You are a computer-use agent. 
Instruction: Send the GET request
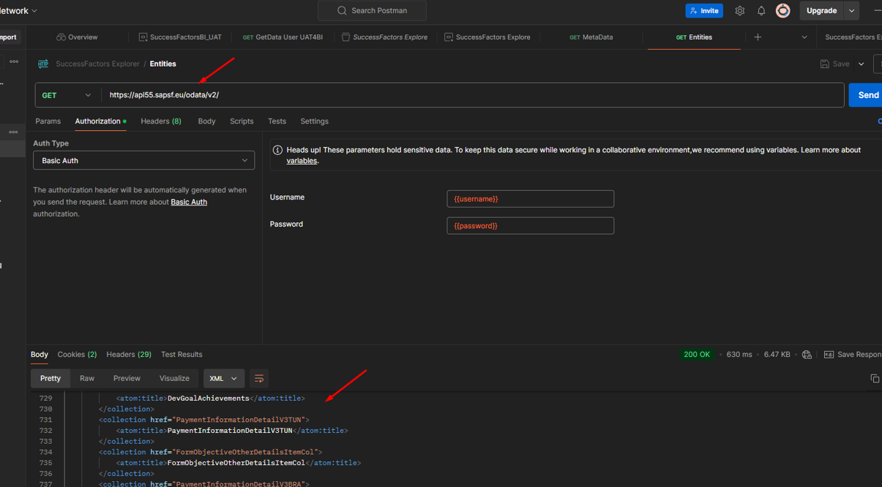click(x=867, y=95)
